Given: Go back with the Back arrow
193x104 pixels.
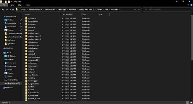Looking at the screenshot, I should pyautogui.click(x=3, y=10).
